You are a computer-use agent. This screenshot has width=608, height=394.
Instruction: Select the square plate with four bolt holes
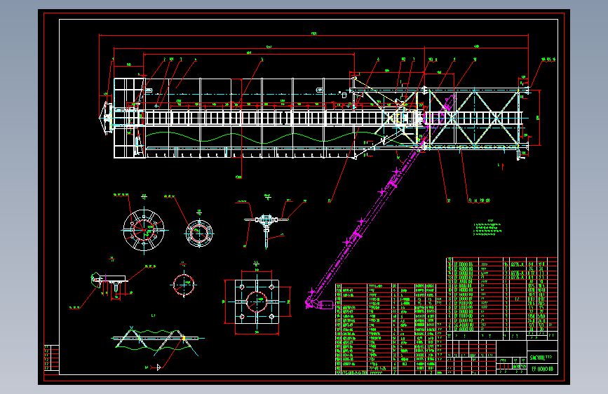tap(257, 301)
